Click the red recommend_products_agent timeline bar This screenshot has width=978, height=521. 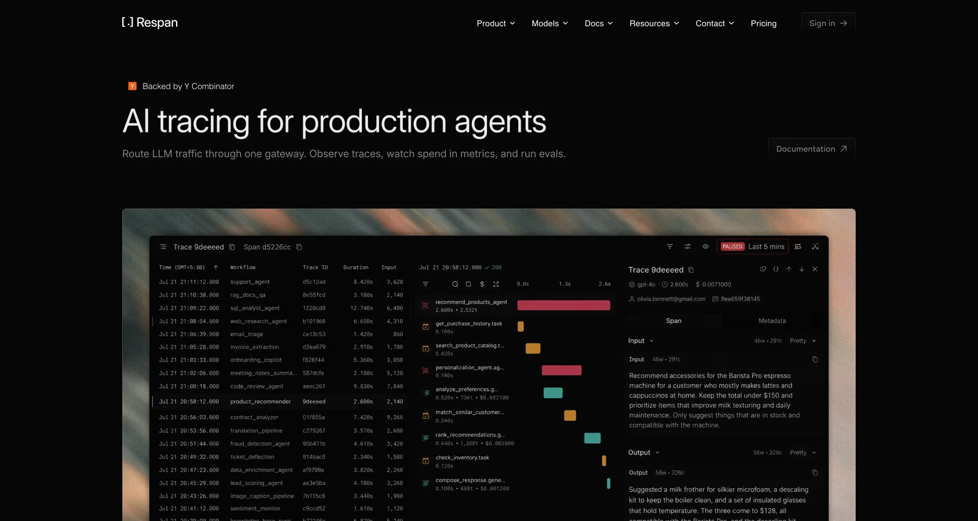(564, 305)
